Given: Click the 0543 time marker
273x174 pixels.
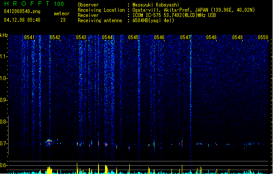Looking at the screenshot, I should click(81, 37).
